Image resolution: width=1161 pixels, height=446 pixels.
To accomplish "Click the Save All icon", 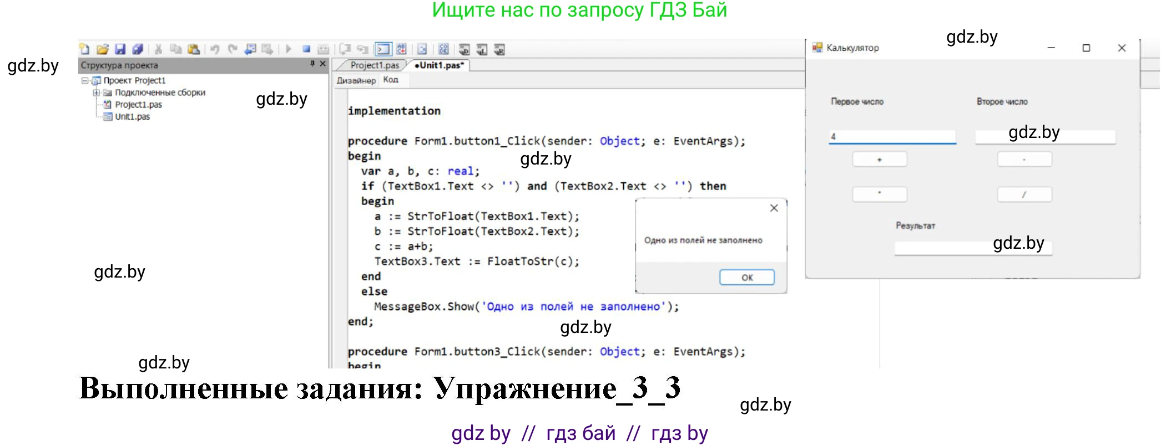I will 138,49.
